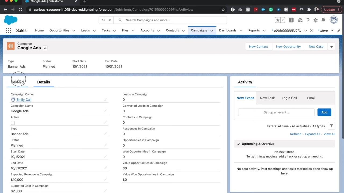Click the pencil icon to edit navigation
This screenshot has width=344, height=193.
click(339, 31)
